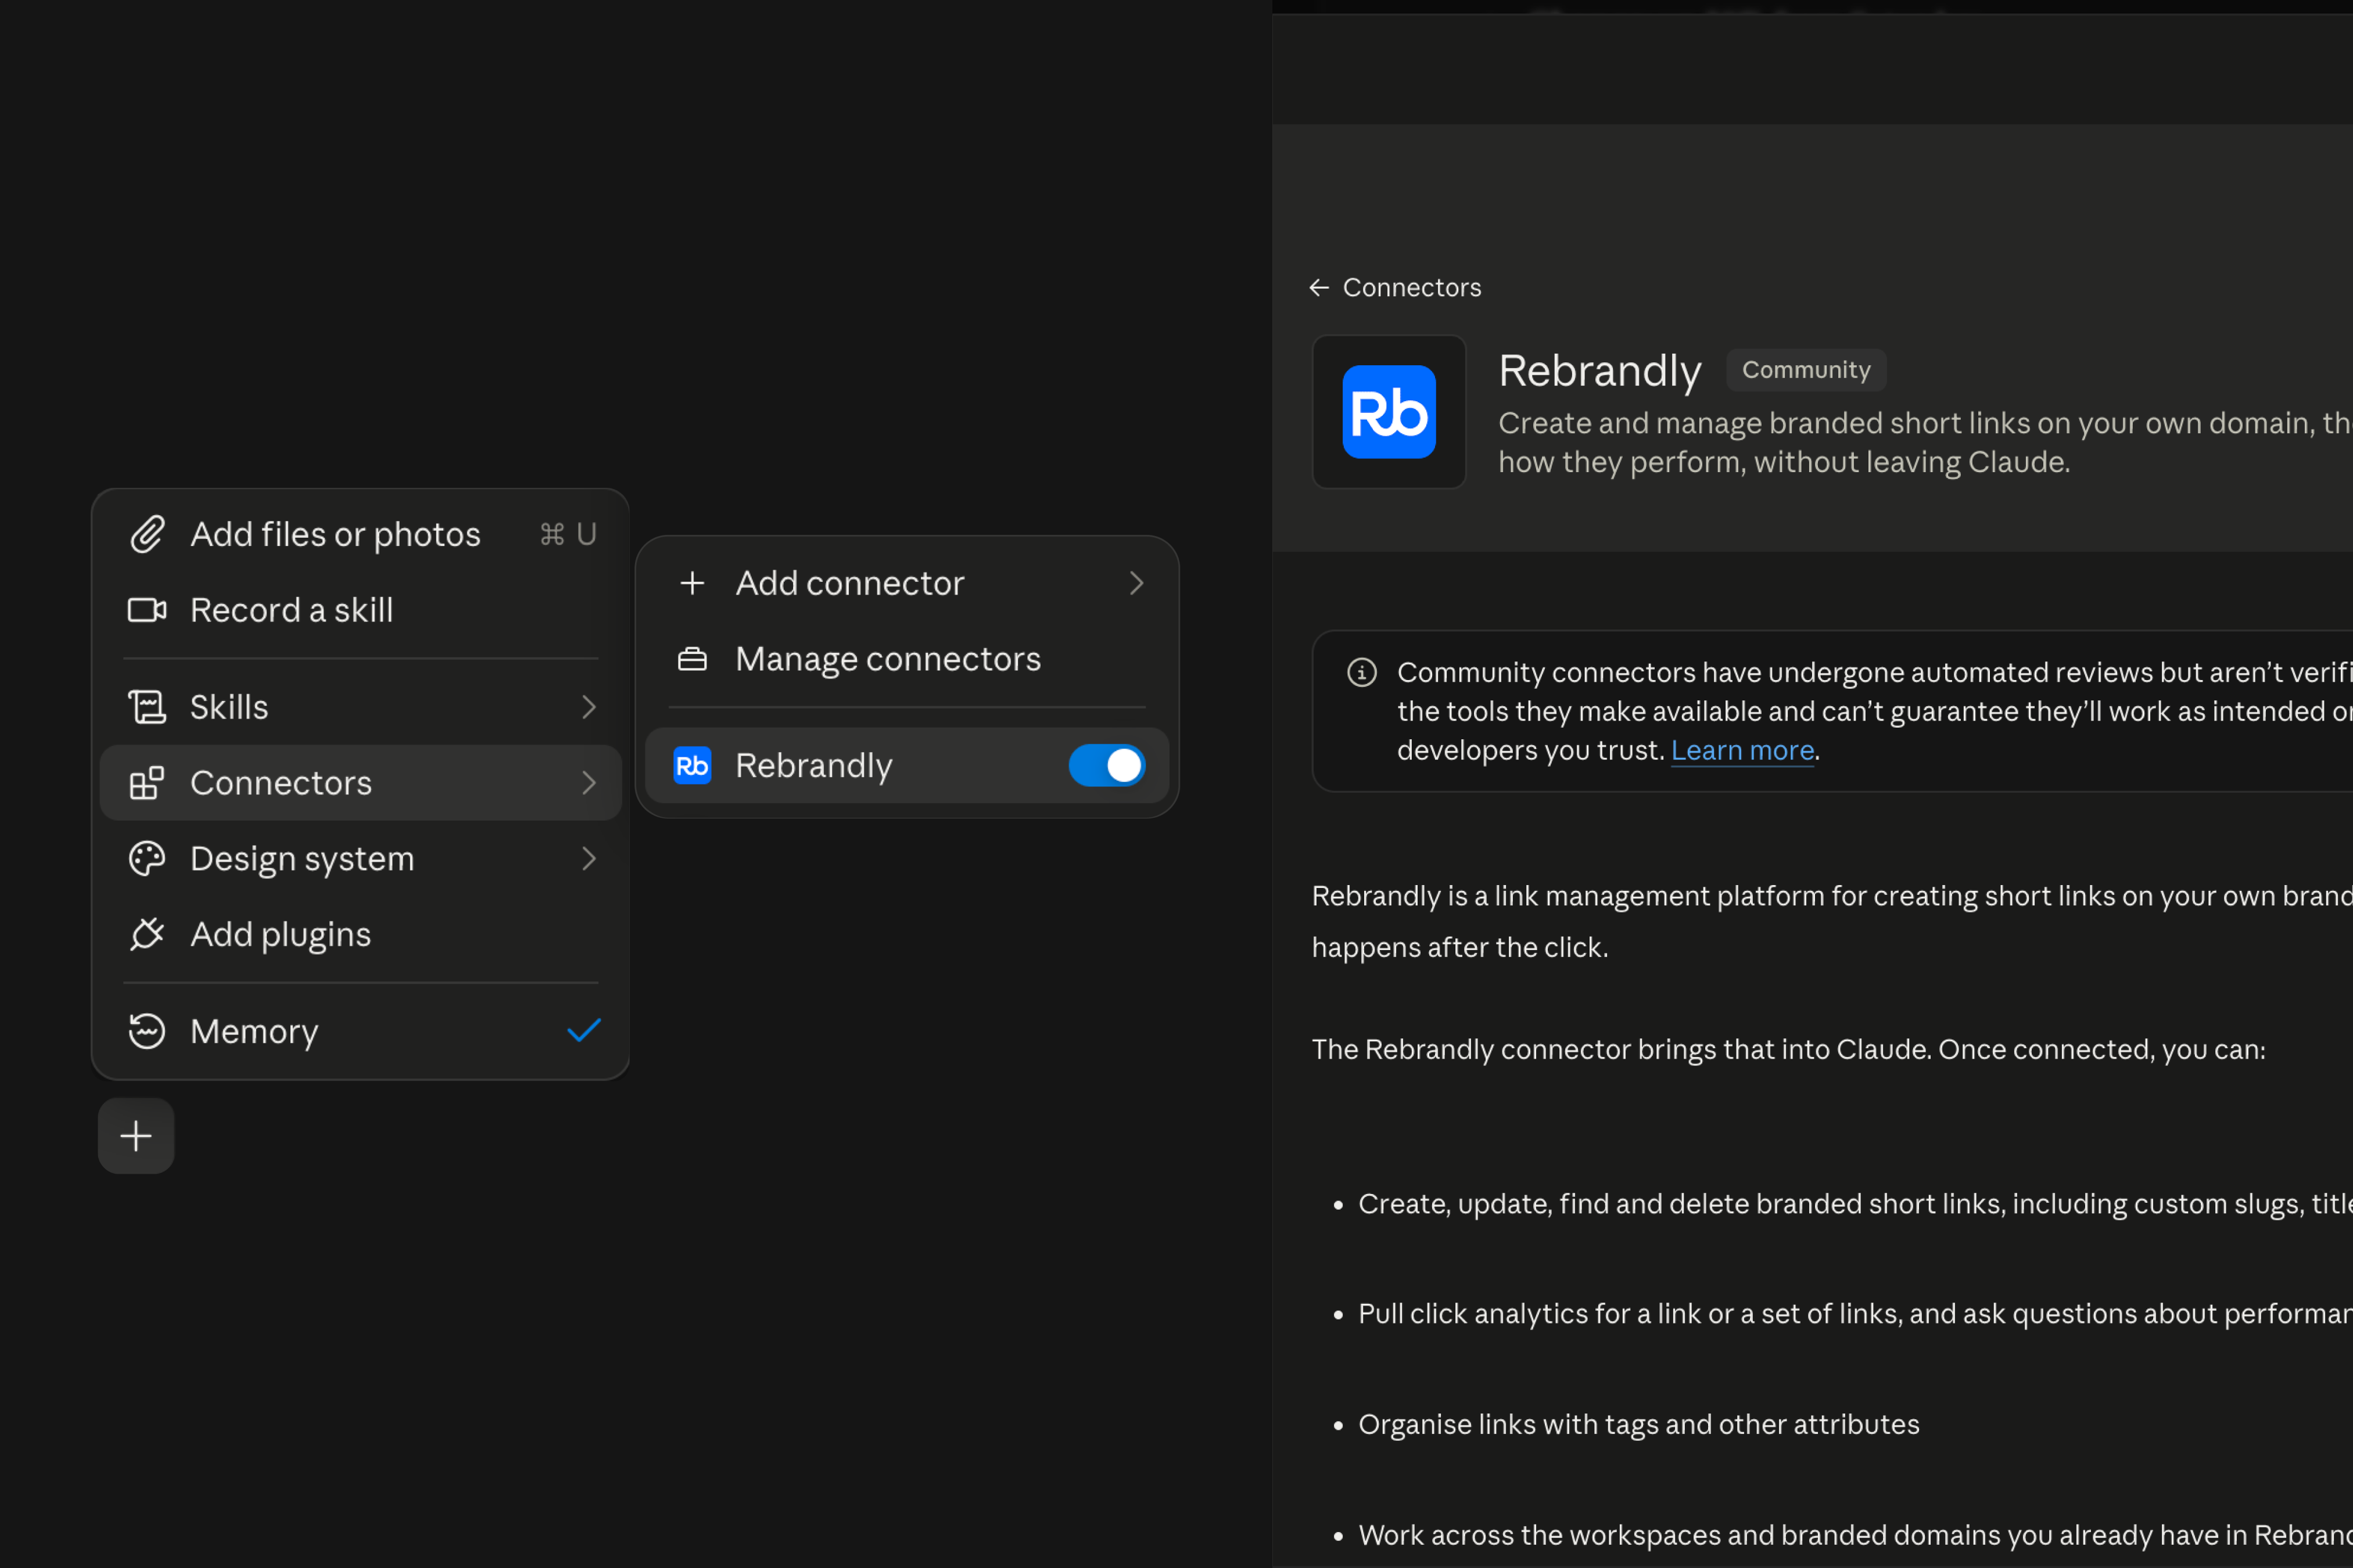The width and height of the screenshot is (2353, 1568).
Task: Choose Add plugins from the menu
Action: tap(361, 934)
